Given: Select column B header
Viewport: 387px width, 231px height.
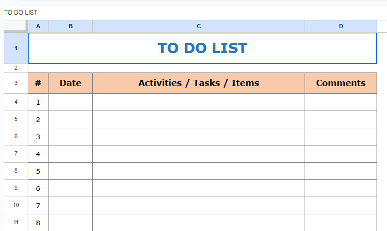Looking at the screenshot, I should click(70, 26).
